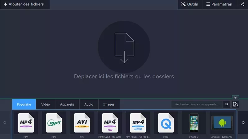This screenshot has width=248, height=139.
Task: Switch to the Populaire tab
Action: coord(24,104)
